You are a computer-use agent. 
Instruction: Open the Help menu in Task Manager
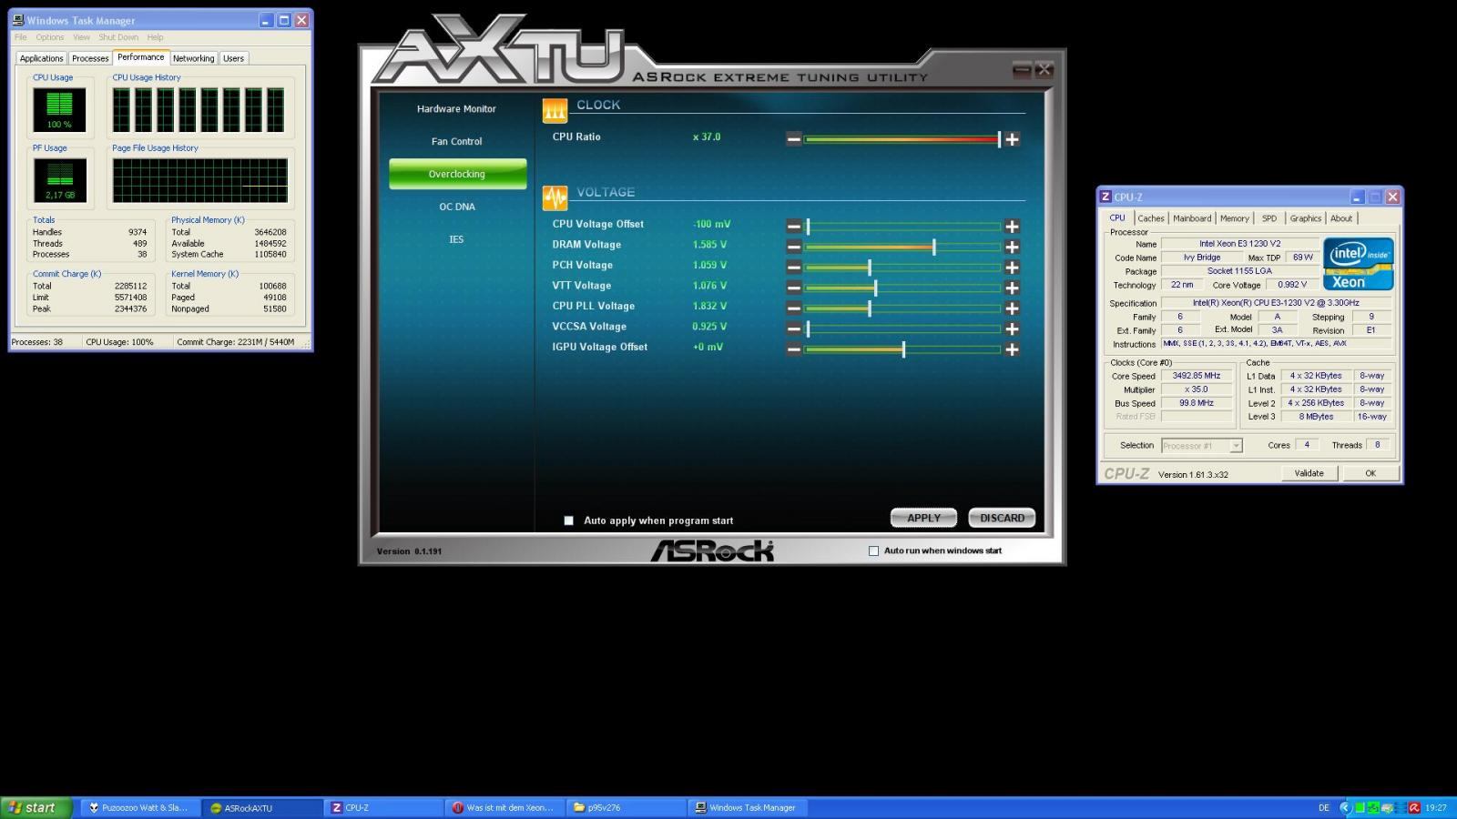156,37
